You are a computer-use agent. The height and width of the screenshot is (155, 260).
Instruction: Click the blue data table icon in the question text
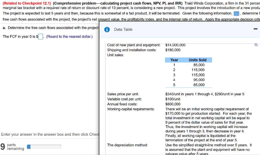[x=236, y=13]
